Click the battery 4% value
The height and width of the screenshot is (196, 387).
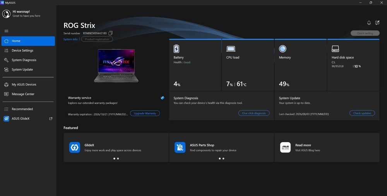[x=177, y=84]
